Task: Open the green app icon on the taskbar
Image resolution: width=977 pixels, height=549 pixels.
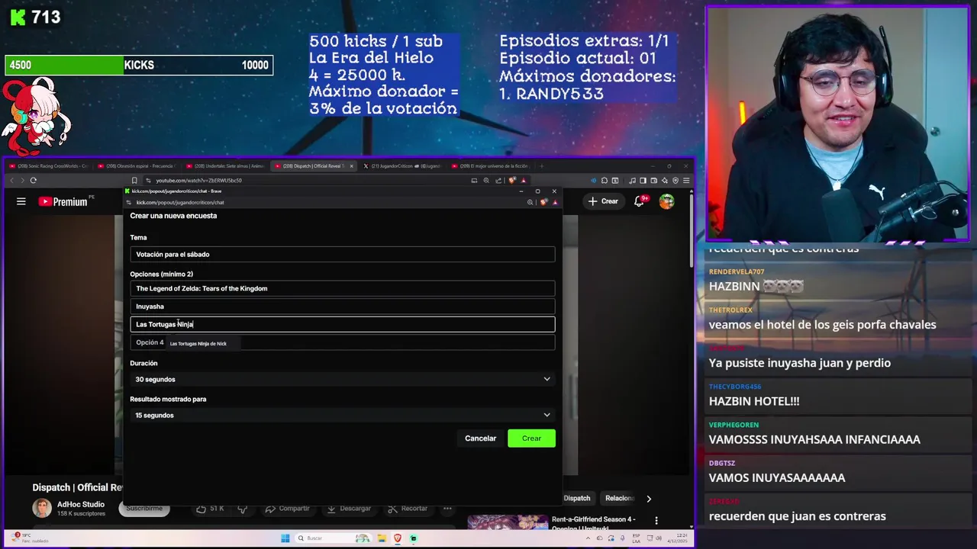Action: point(413,538)
